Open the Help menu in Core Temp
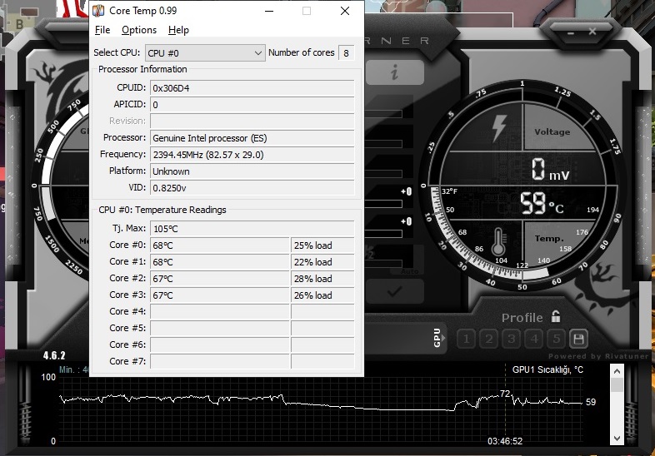 click(178, 30)
